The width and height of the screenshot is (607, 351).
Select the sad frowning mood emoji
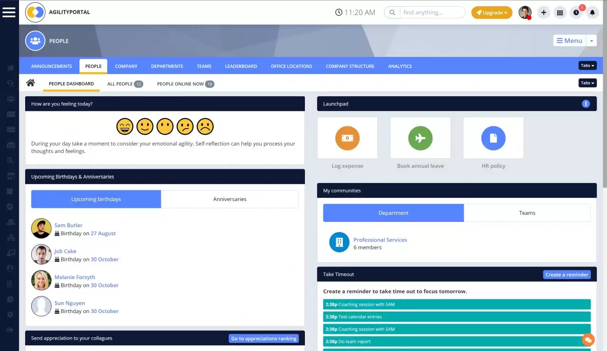tap(205, 127)
